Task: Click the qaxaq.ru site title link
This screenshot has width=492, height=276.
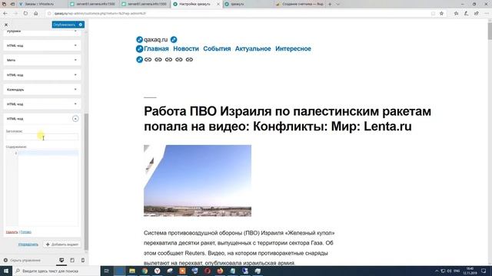Action: [x=155, y=40]
